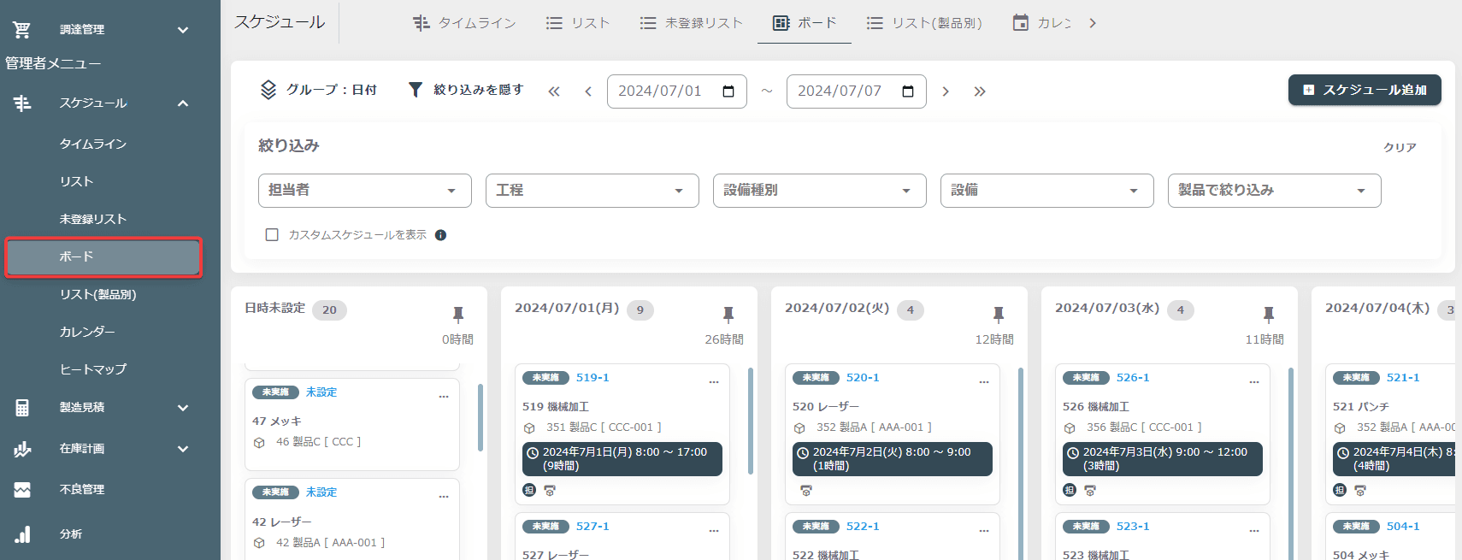Viewport: 1462px width, 560px height.
Task: Click the filter funnel icon
Action: point(416,90)
